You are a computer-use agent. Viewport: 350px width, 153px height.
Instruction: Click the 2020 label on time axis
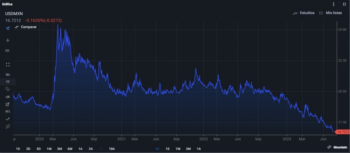(40, 139)
